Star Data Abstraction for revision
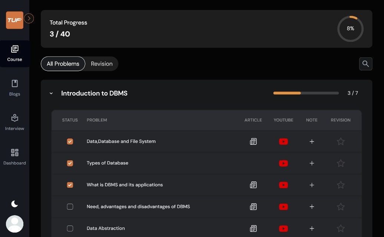384x237 pixels. [340, 228]
